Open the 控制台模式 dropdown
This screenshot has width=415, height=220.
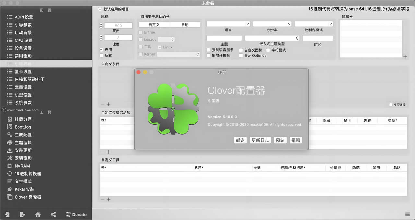[314, 24]
